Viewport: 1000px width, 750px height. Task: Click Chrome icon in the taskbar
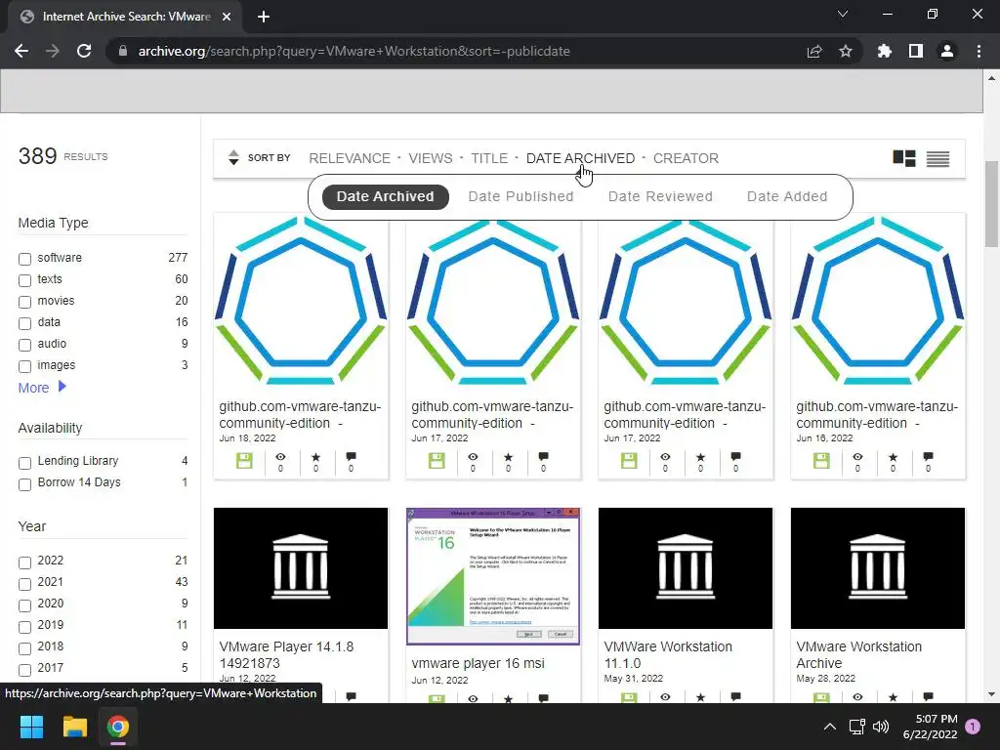(117, 727)
